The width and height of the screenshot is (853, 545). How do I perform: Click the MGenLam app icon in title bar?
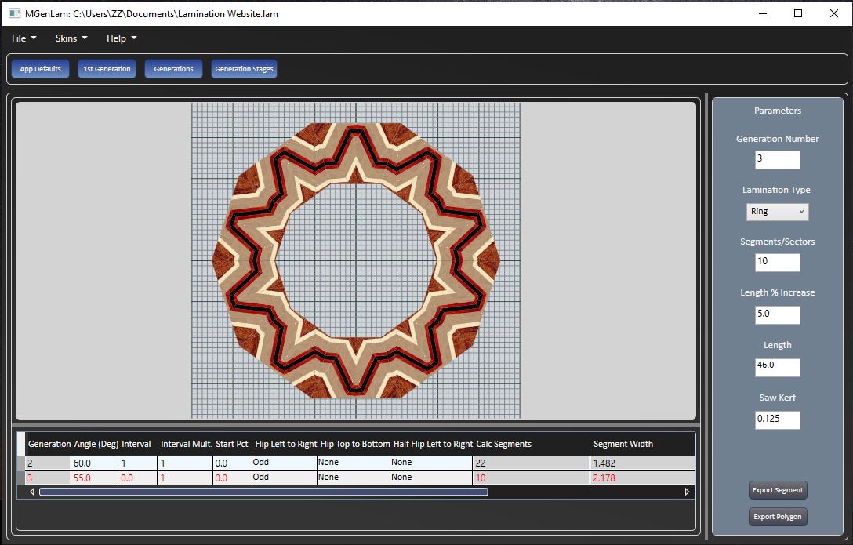point(14,13)
